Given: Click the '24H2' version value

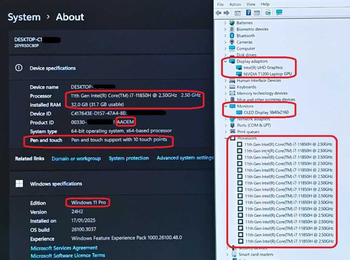Looking at the screenshot, I should (x=77, y=211).
